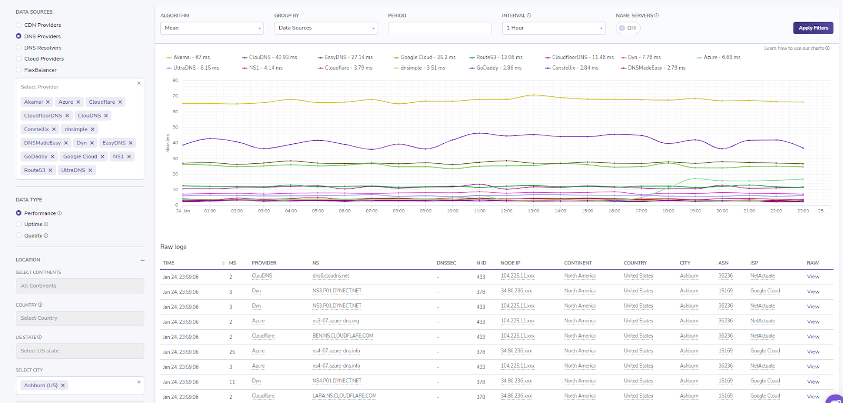Select FlexBalancer data source
Screen dimensions: 843x403
pos(19,70)
